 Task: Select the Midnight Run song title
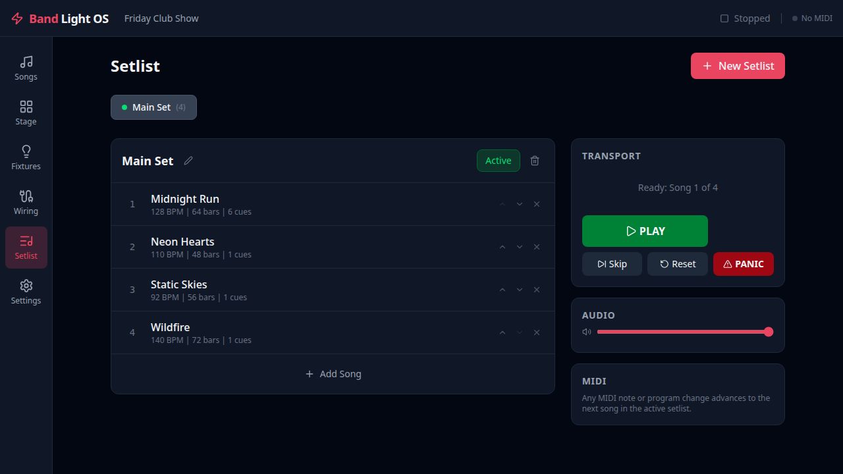click(185, 199)
